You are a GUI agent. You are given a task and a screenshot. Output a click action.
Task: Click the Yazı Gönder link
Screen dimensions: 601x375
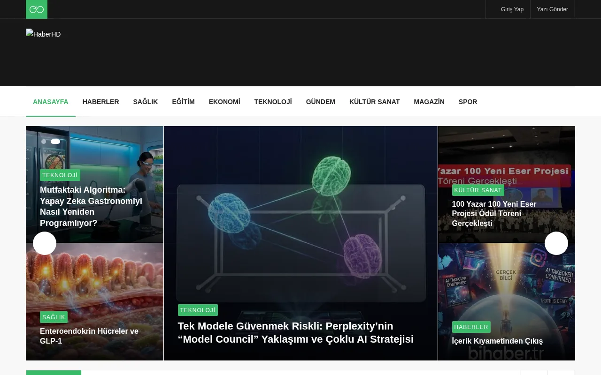[x=552, y=9]
